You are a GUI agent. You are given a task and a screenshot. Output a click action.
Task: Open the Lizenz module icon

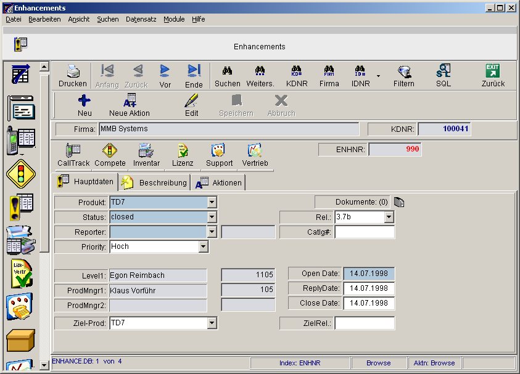[183, 152]
